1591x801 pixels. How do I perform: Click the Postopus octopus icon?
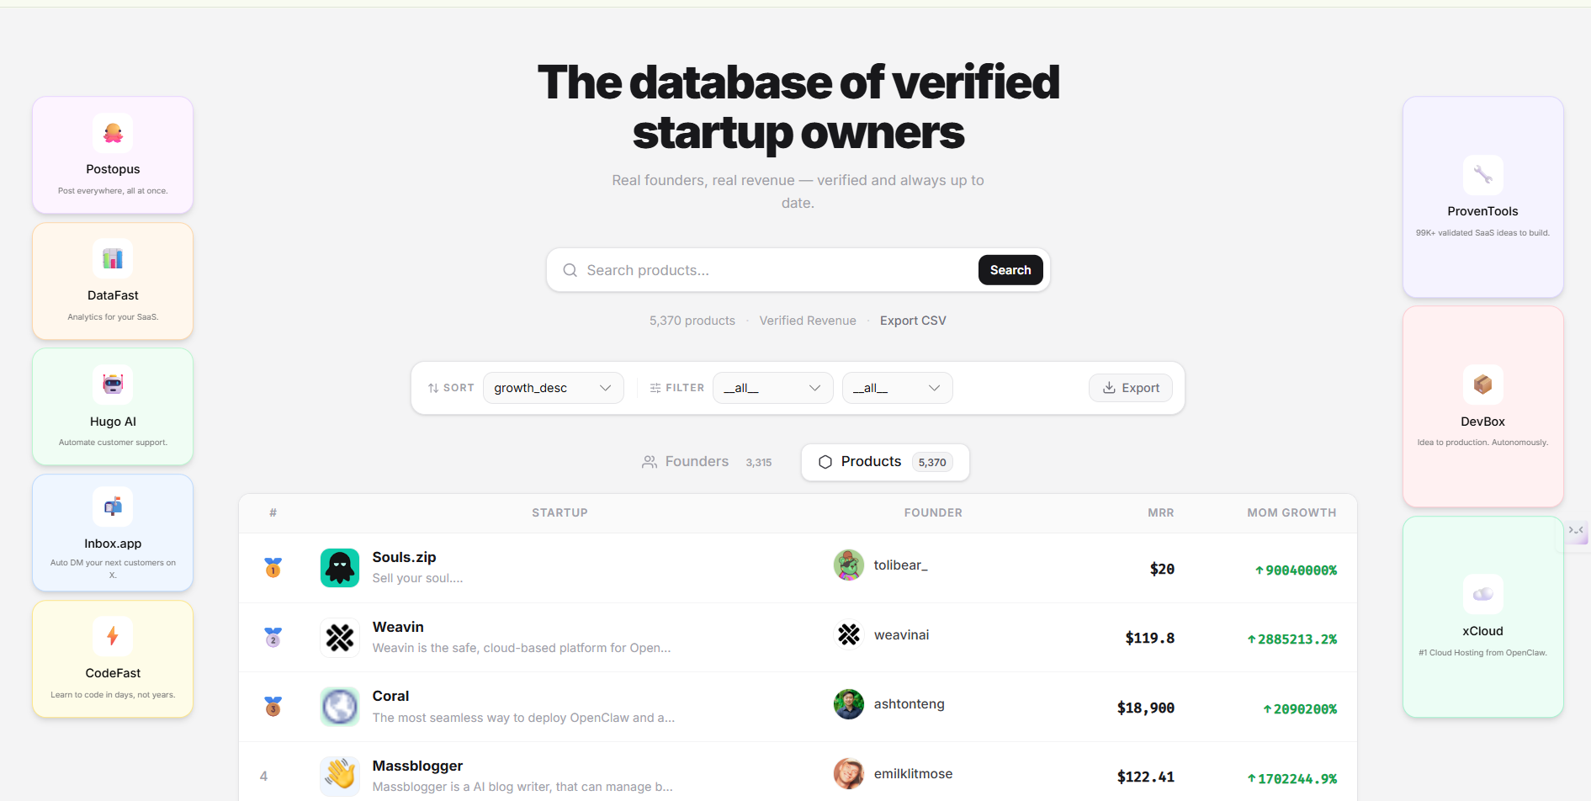pos(113,133)
